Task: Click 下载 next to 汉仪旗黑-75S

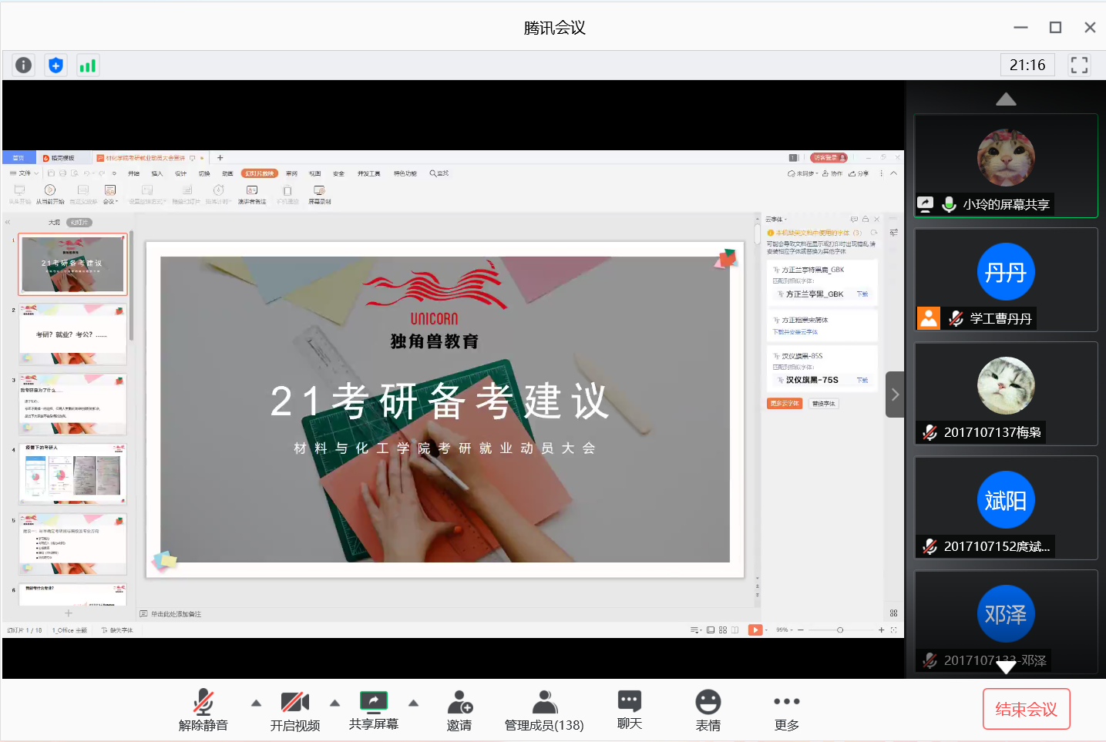Action: click(862, 381)
